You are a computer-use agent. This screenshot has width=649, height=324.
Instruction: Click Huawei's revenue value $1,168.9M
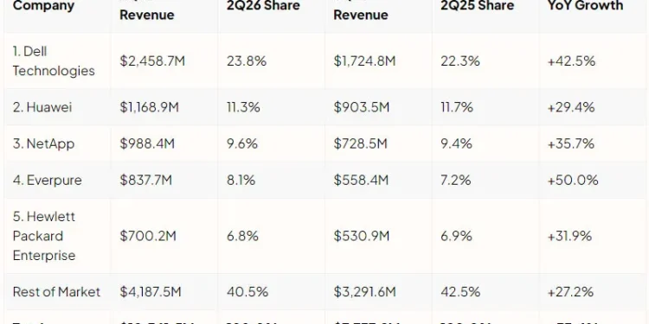pyautogui.click(x=149, y=107)
